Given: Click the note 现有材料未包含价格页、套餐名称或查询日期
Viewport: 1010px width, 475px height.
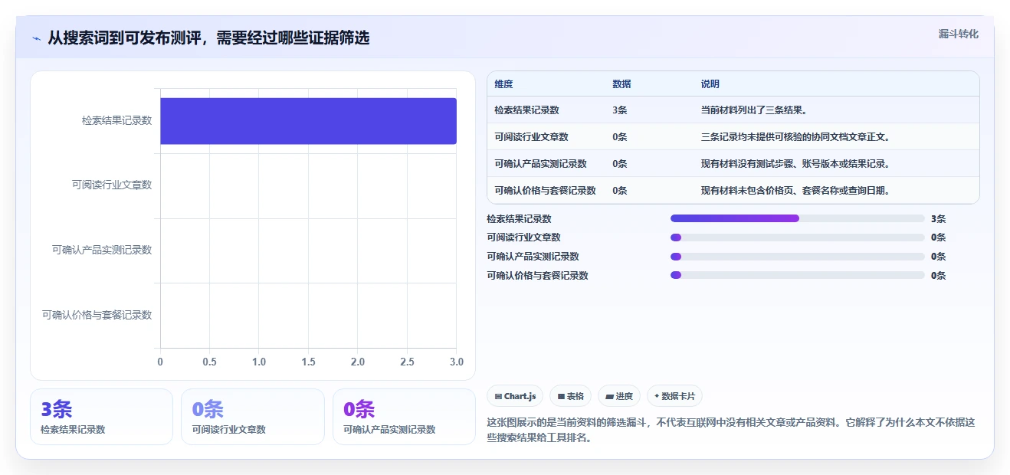Looking at the screenshot, I should tap(795, 191).
